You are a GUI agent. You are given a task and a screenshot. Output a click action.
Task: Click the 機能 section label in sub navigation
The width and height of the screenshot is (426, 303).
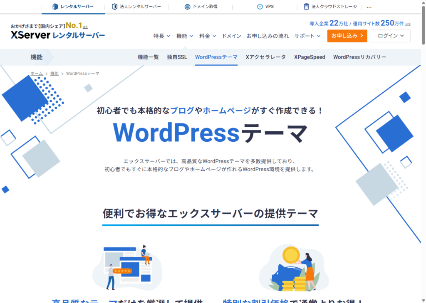[37, 57]
